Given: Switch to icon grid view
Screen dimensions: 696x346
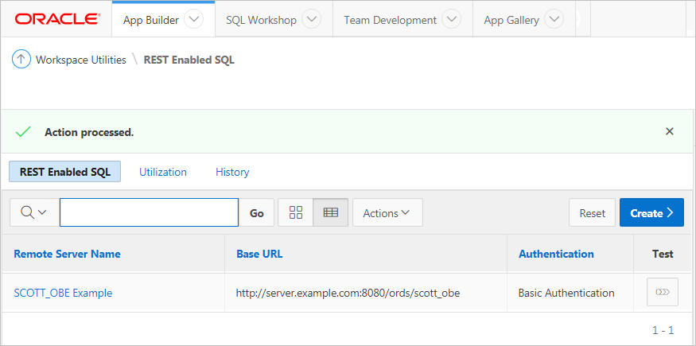Looking at the screenshot, I should tap(296, 212).
